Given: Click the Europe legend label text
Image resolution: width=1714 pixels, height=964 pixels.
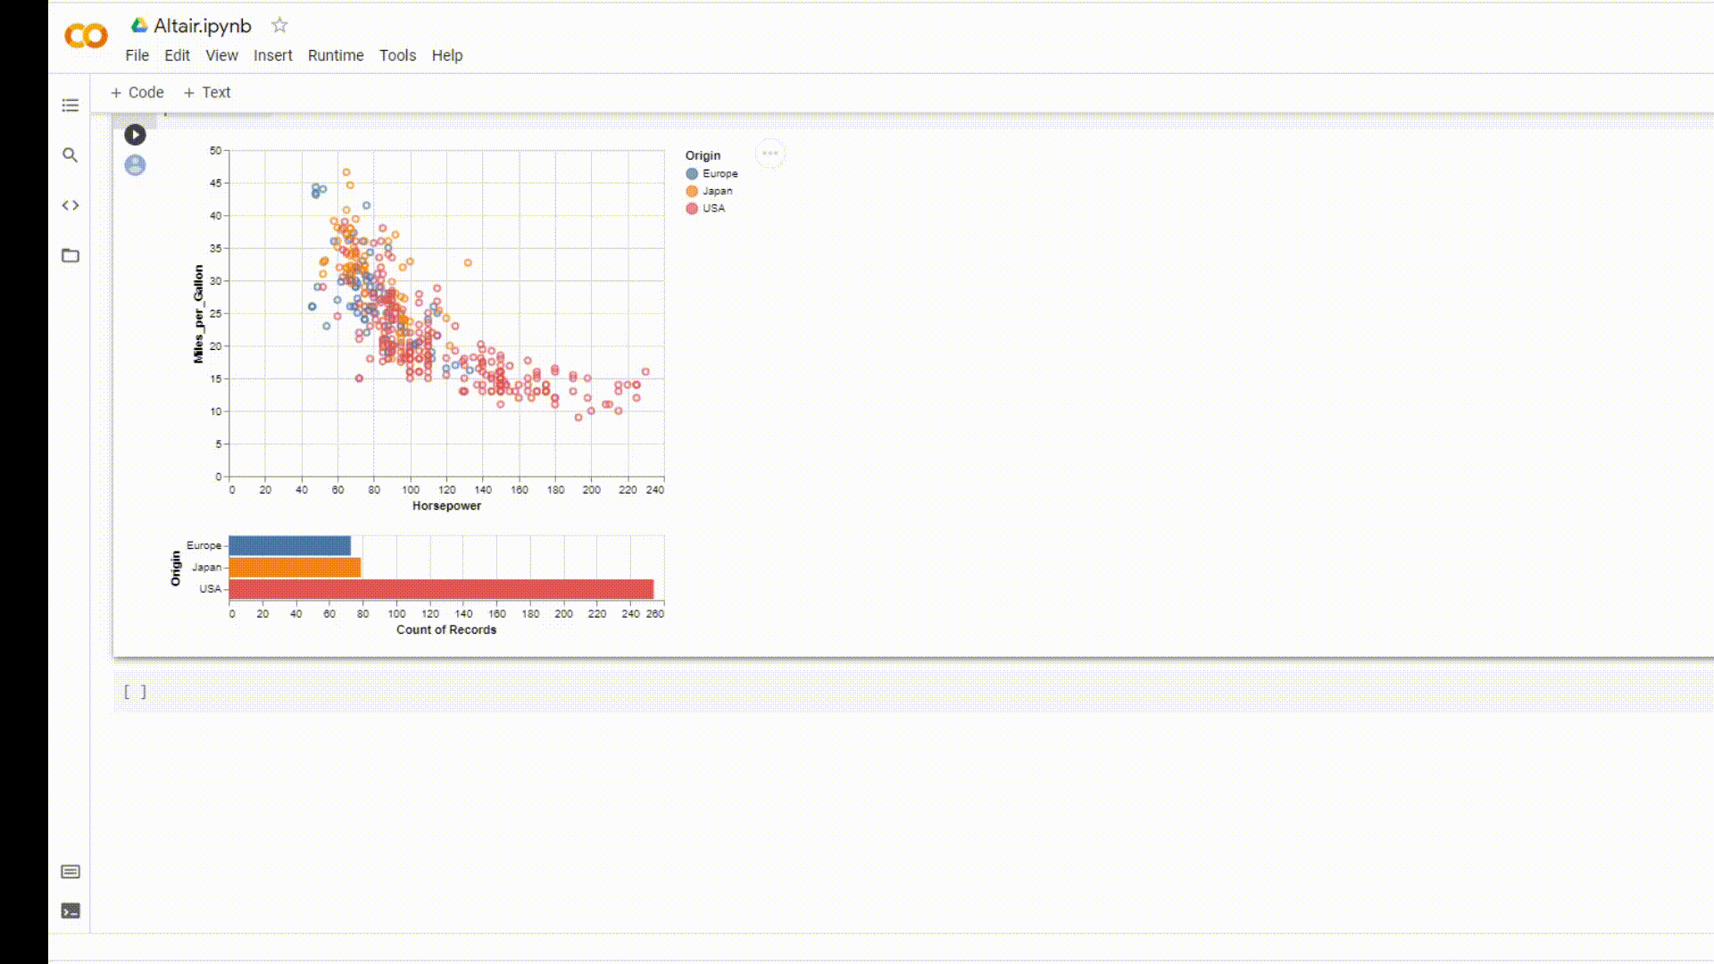Looking at the screenshot, I should (x=720, y=174).
